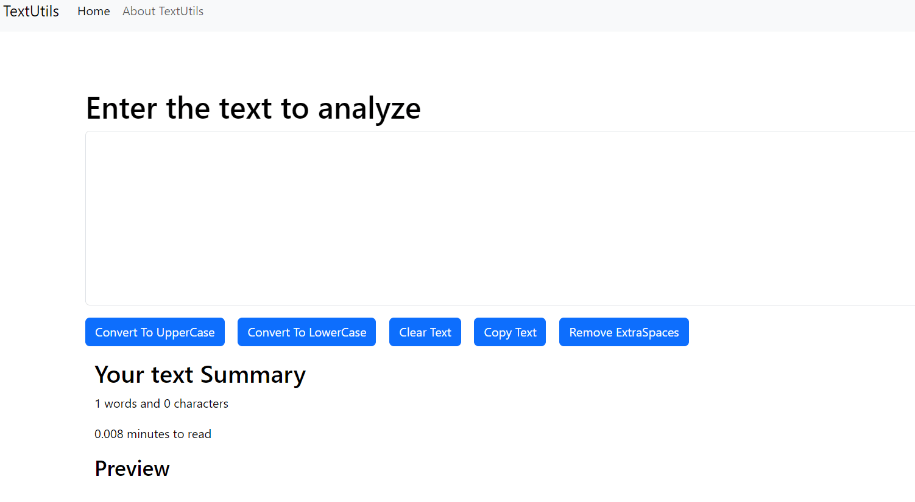Click the 'words and 0 characters' summary line
Viewport: 915px width, 502px height.
pos(161,403)
